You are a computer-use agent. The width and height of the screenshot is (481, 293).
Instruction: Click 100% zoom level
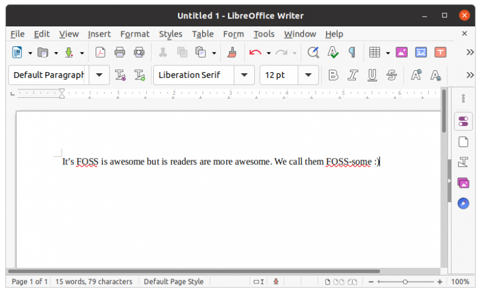[460, 282]
